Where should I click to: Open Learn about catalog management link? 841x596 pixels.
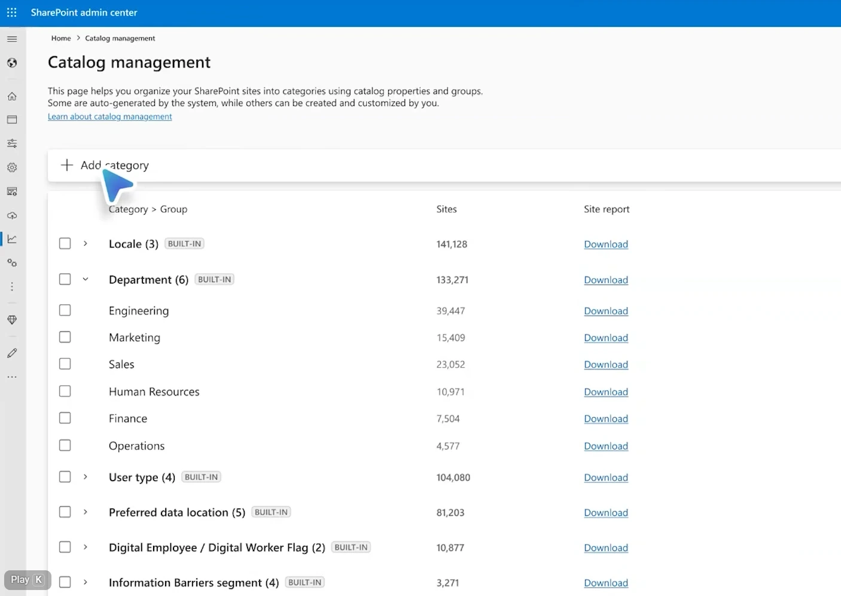tap(110, 117)
